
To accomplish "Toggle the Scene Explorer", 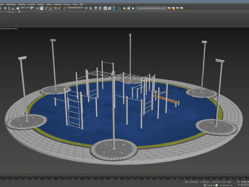I will click(x=95, y=8).
